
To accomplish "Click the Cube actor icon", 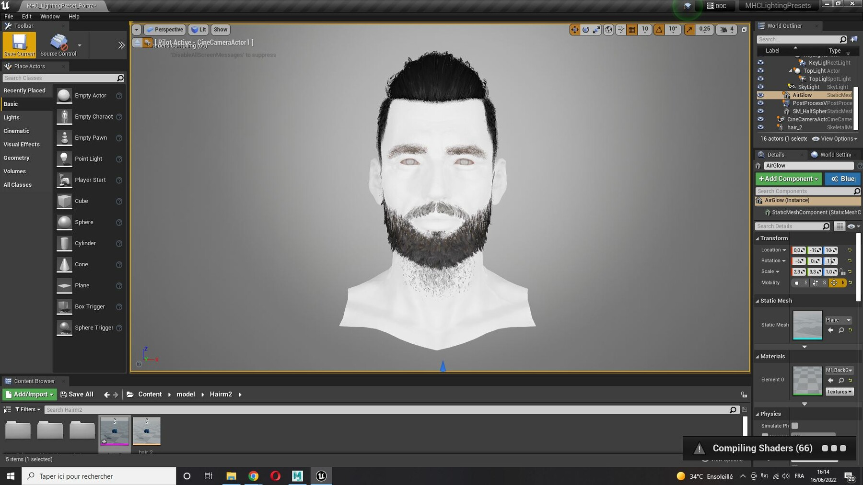I will [64, 201].
